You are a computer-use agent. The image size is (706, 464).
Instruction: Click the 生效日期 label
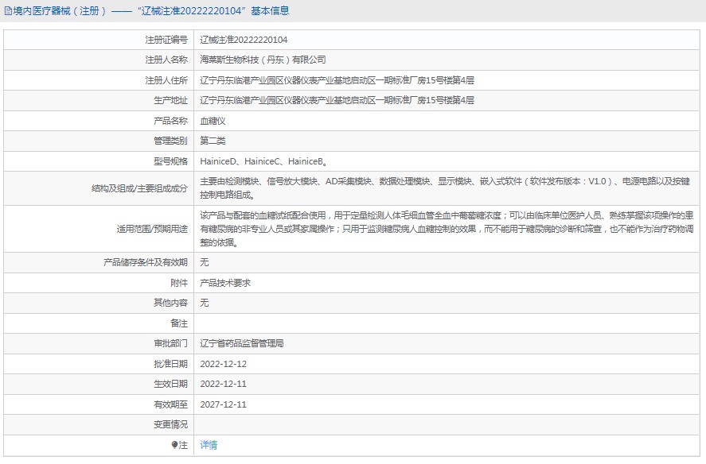pyautogui.click(x=170, y=384)
